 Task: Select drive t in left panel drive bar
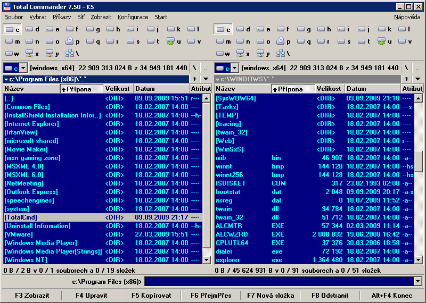pos(153,41)
